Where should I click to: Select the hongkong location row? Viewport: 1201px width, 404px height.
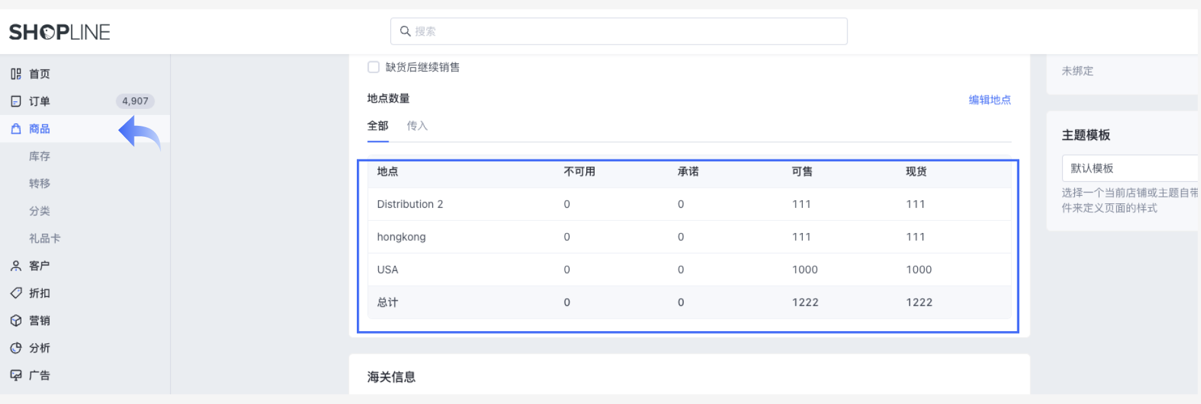[x=689, y=237]
